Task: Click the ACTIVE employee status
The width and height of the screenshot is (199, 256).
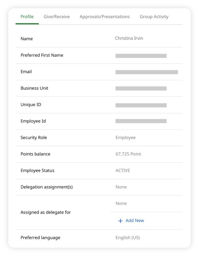Action: (122, 171)
